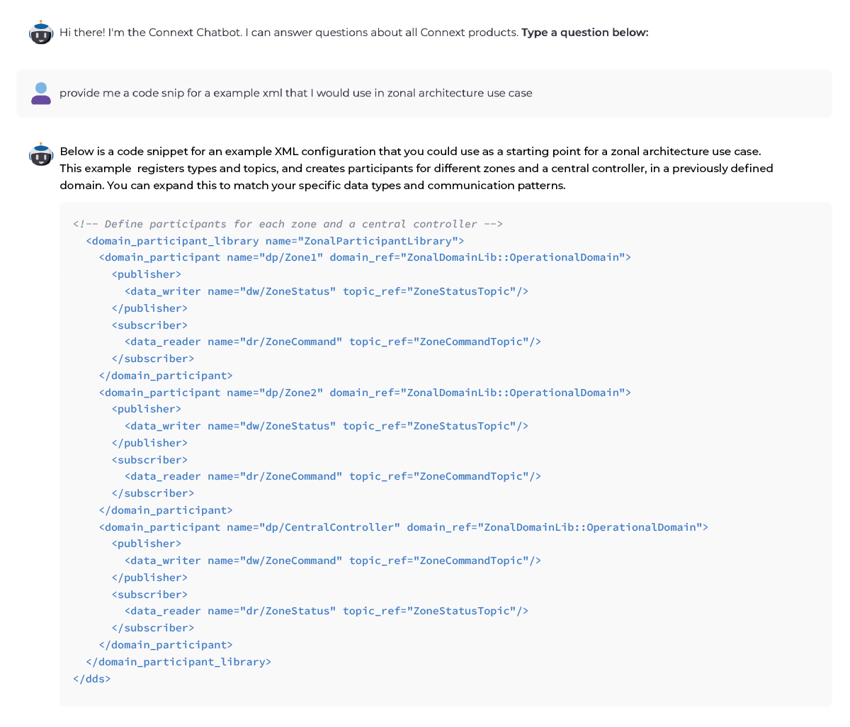Click the user avatar beside the question
The width and height of the screenshot is (850, 727).
click(41, 93)
